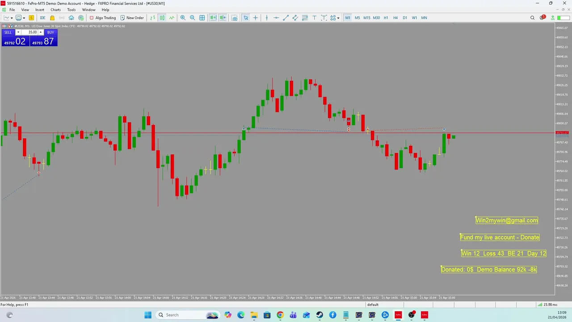Open the Tools menu
Image resolution: width=572 pixels, height=322 pixels.
pos(71,10)
